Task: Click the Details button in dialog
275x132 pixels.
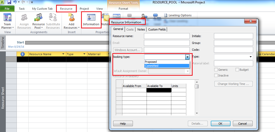Action: click(197, 123)
